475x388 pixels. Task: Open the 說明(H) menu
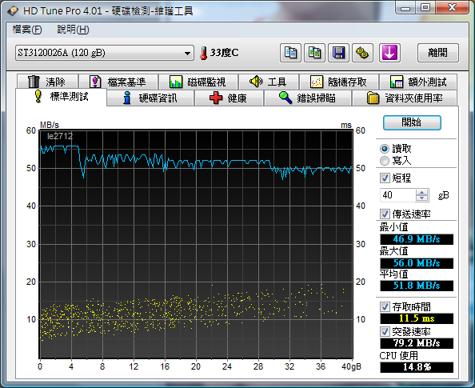click(x=73, y=30)
